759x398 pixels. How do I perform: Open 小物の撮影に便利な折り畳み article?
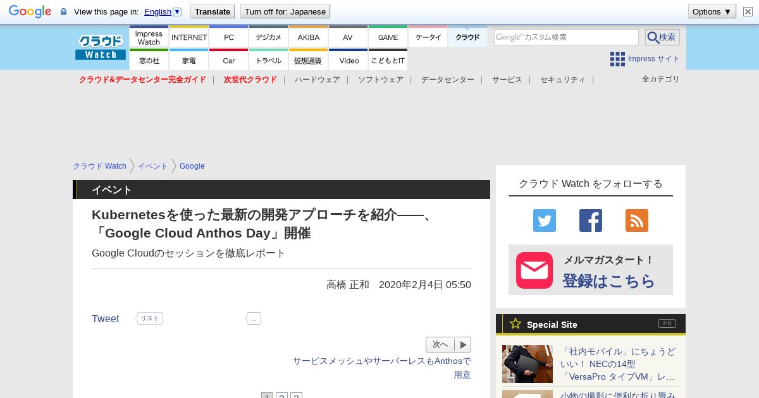click(617, 395)
